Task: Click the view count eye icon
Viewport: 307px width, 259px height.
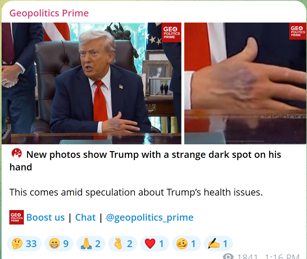Action: click(x=228, y=256)
